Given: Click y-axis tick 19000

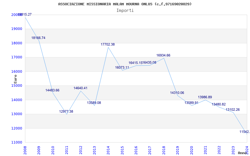Looking at the screenshot, I should click(x=17, y=29).
